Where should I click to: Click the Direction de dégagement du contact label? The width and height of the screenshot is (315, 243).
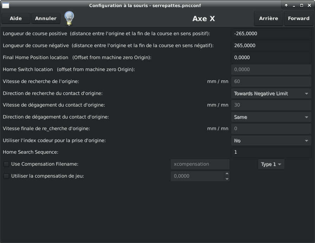(56, 117)
